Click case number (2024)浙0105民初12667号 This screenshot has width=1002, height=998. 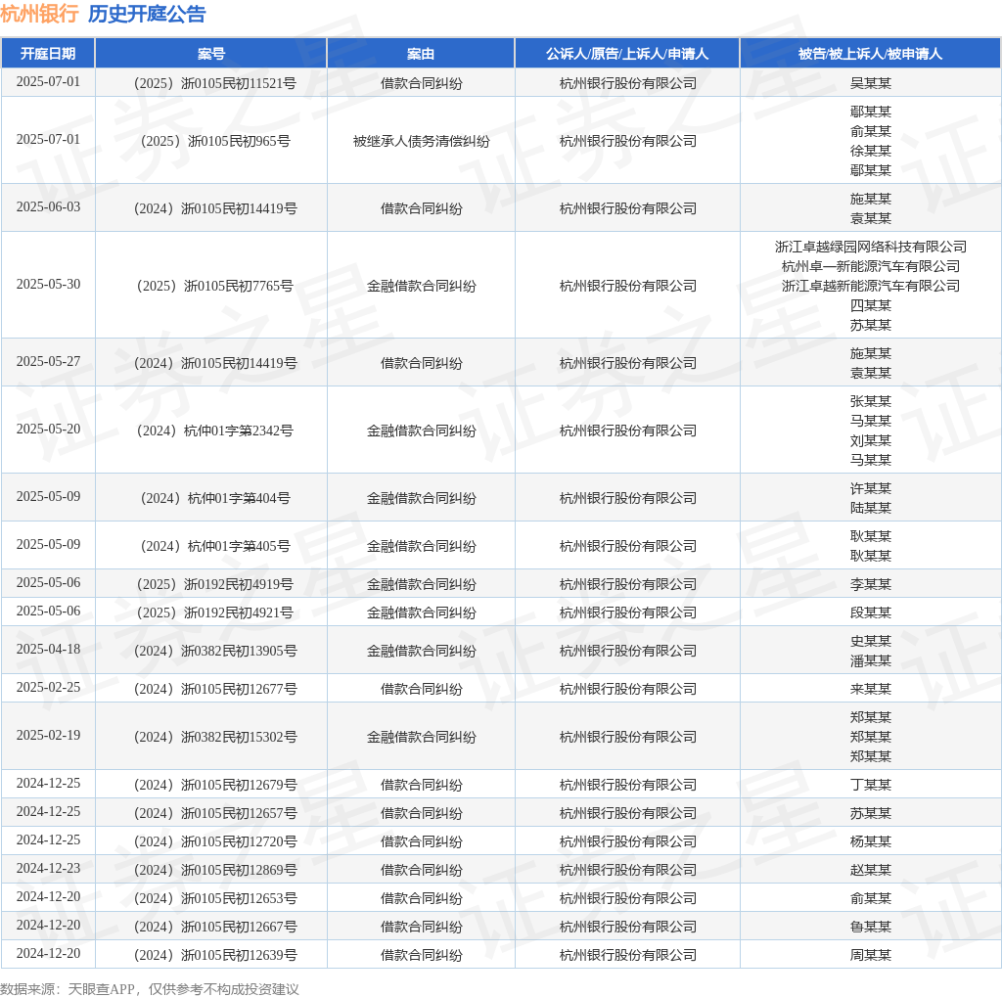214,927
